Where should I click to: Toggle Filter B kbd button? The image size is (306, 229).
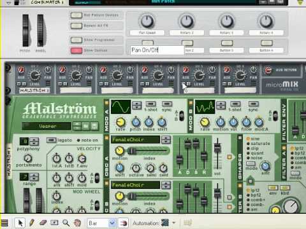285,188
